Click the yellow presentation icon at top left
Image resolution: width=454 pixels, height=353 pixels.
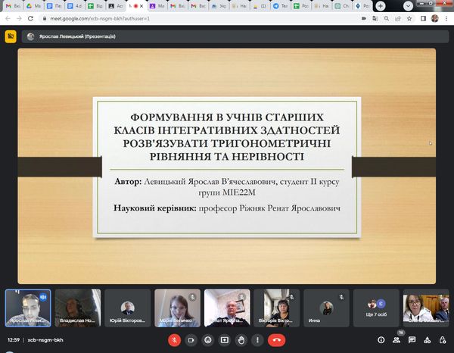coord(11,36)
